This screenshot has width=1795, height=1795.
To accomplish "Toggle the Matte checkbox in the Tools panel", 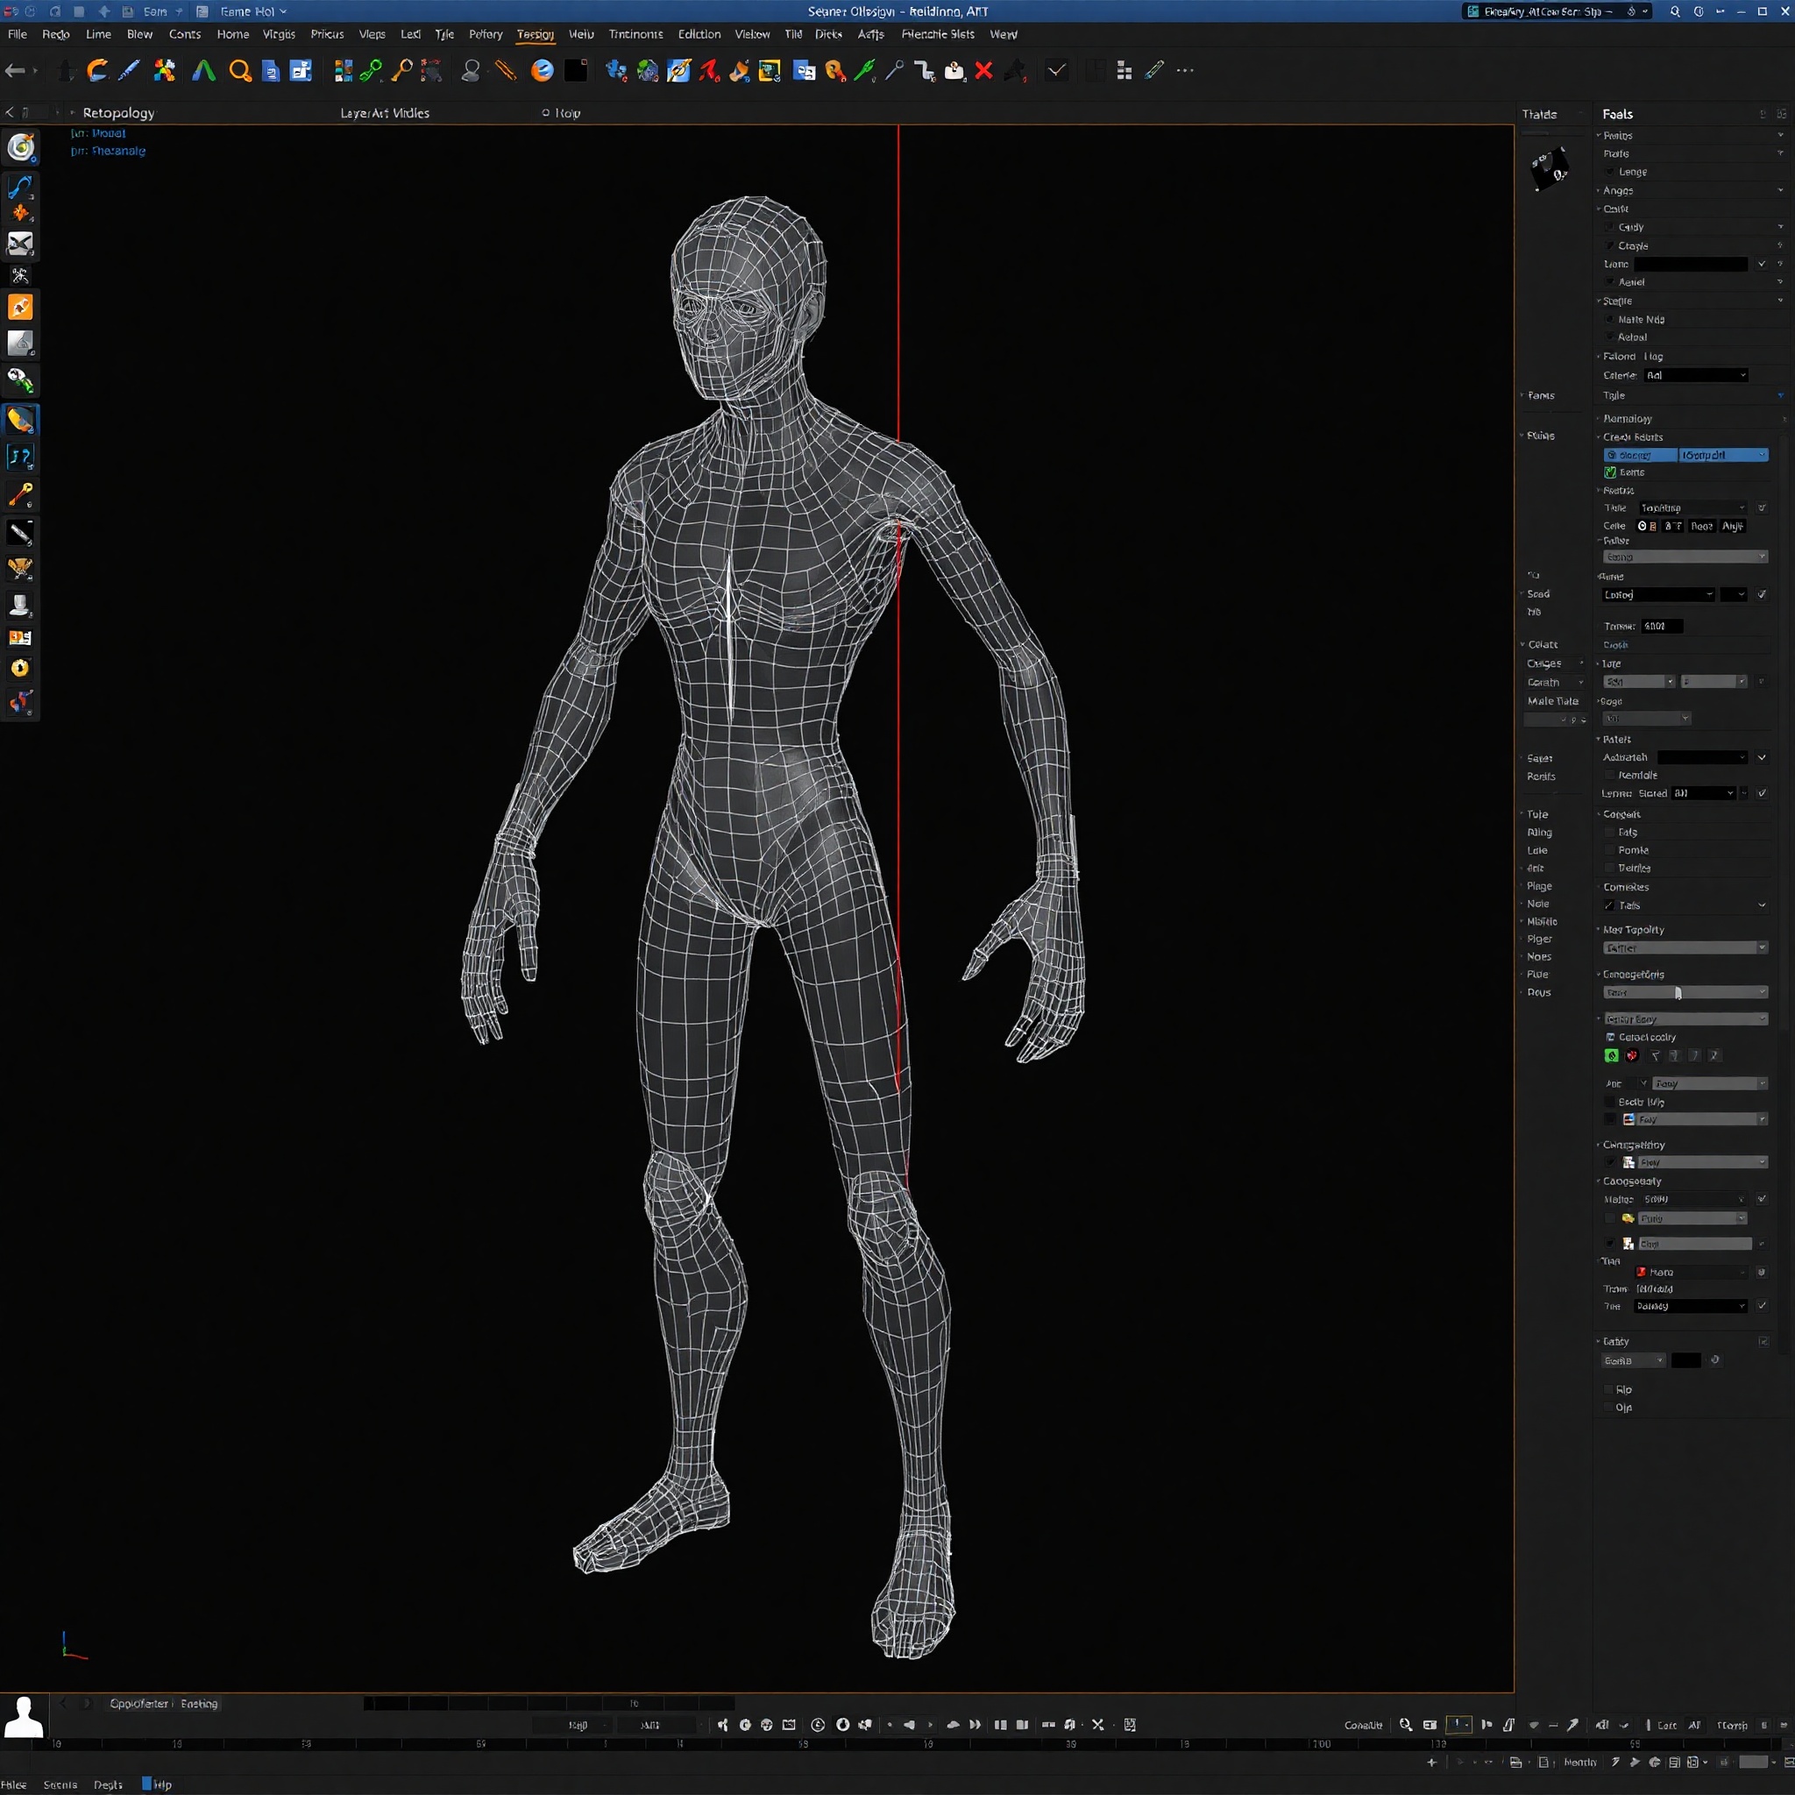I will (x=1610, y=320).
